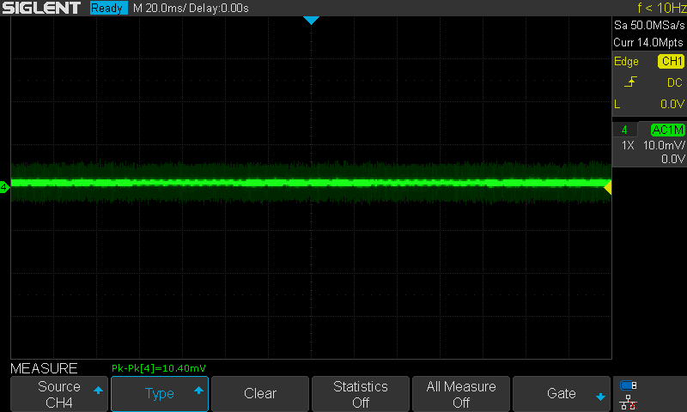Toggle All Measure Off button
This screenshot has height=412, width=687.
(x=461, y=394)
